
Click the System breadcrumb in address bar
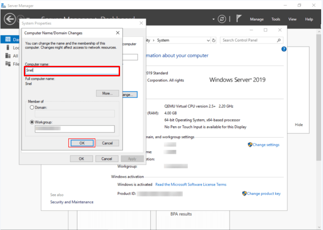[163, 40]
